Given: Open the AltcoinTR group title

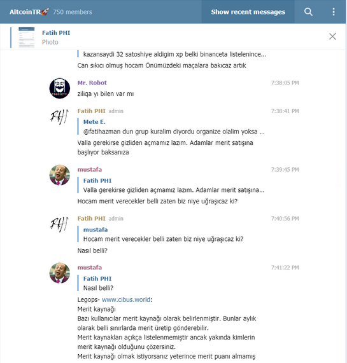Looking at the screenshot, I should (x=29, y=12).
